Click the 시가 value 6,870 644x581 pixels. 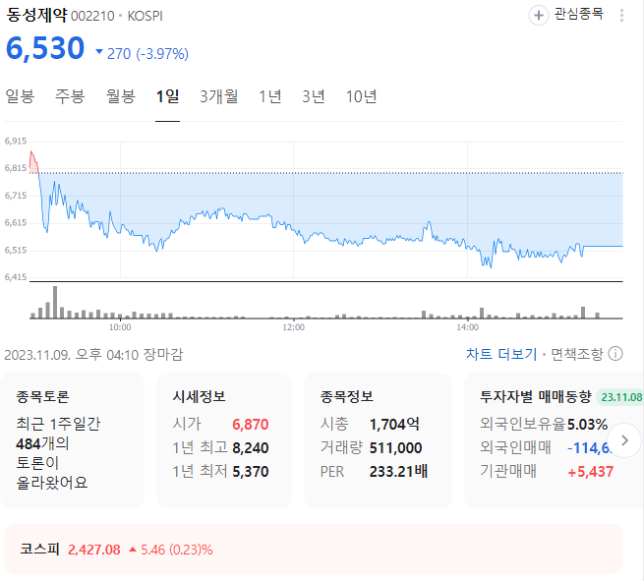point(250,424)
